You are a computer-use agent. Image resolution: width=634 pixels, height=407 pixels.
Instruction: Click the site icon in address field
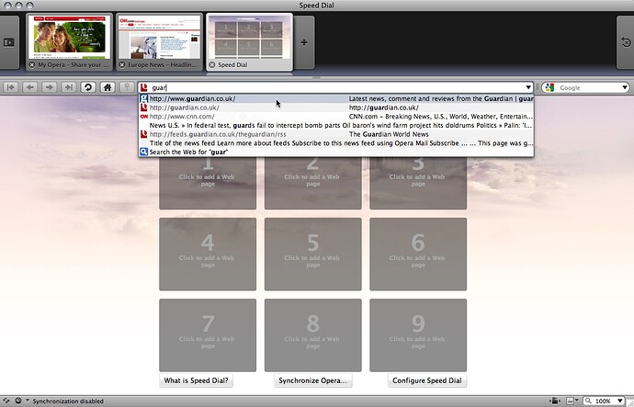click(143, 87)
